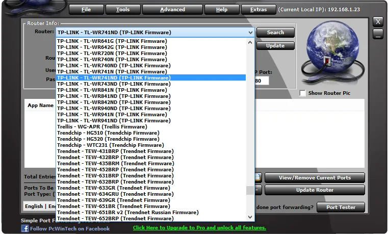Image resolution: width=388 pixels, height=234 pixels.
Task: Select Trendchip - HG520 entry
Action: 151,139
